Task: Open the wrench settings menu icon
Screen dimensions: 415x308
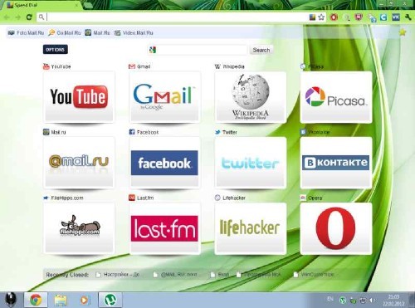Action: coord(408,17)
